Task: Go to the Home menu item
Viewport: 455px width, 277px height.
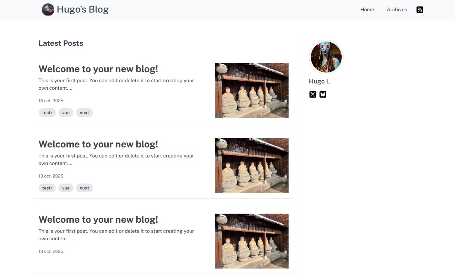Action: coord(367,10)
